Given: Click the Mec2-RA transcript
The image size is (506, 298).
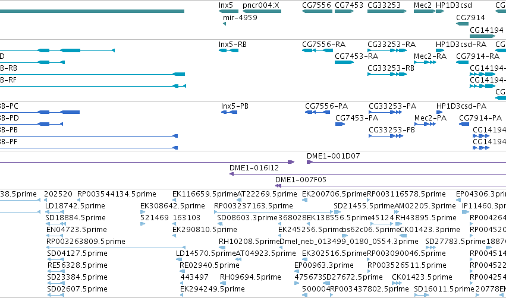Looking at the screenshot, I should [x=425, y=62].
